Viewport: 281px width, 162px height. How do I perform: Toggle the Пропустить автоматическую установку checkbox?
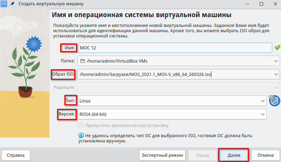point(80,125)
